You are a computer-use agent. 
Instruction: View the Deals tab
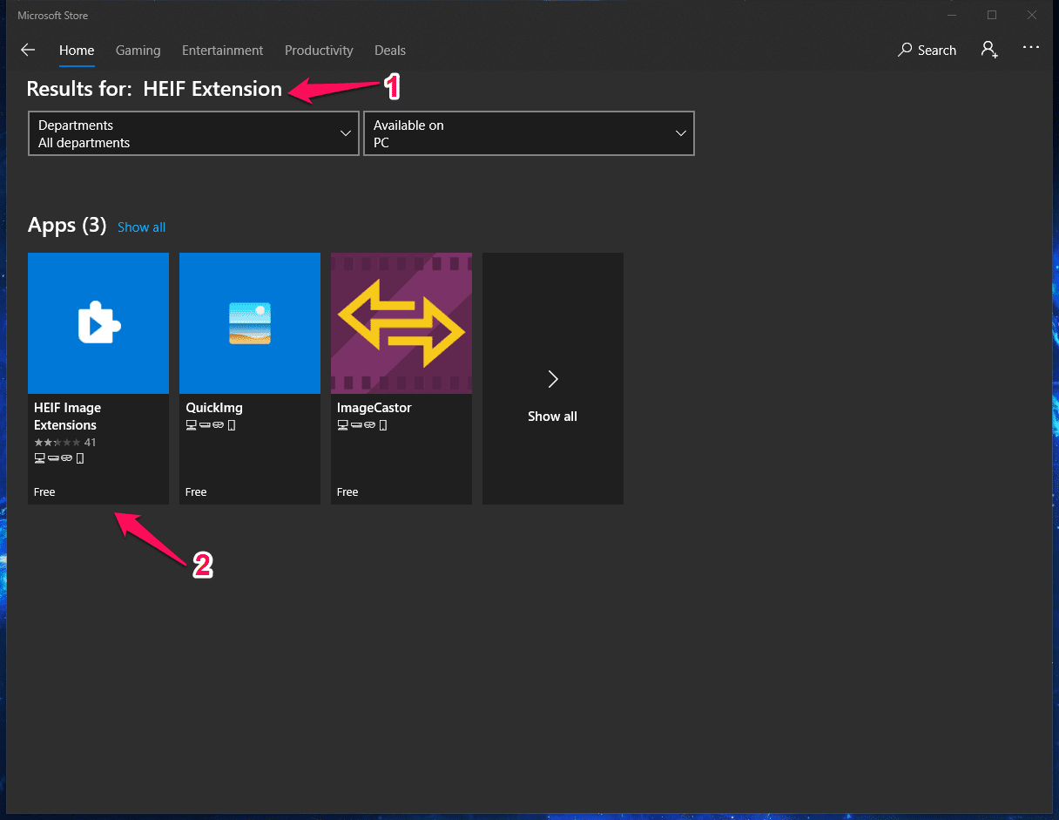tap(389, 50)
